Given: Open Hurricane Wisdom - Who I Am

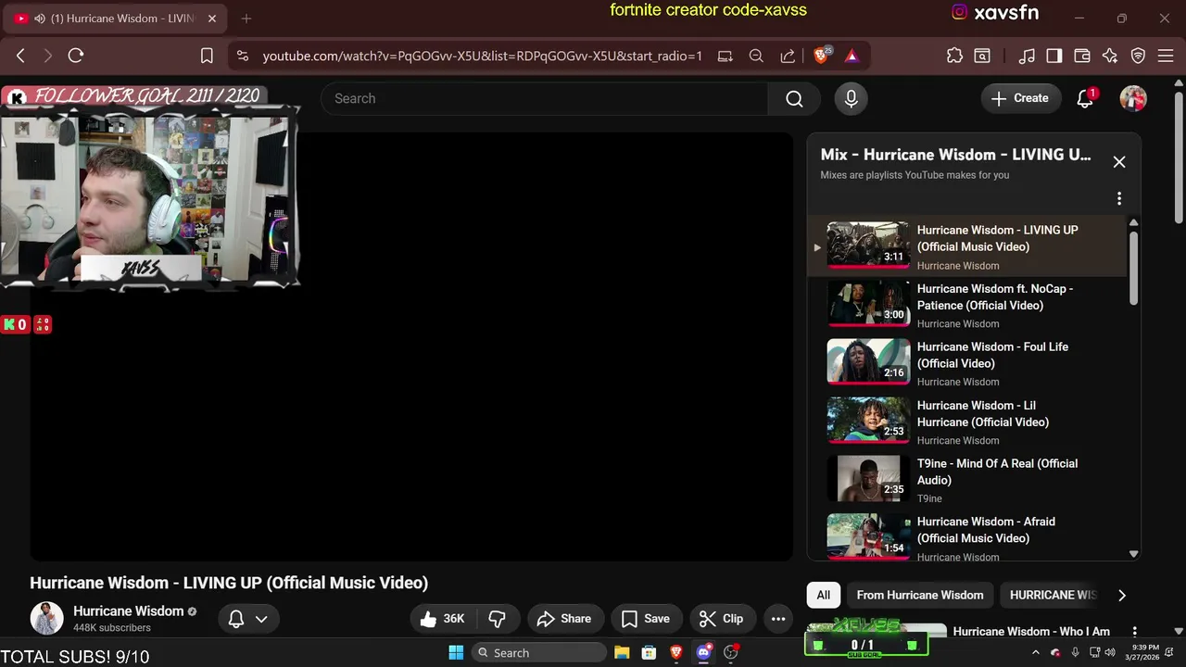Looking at the screenshot, I should 1031,632.
